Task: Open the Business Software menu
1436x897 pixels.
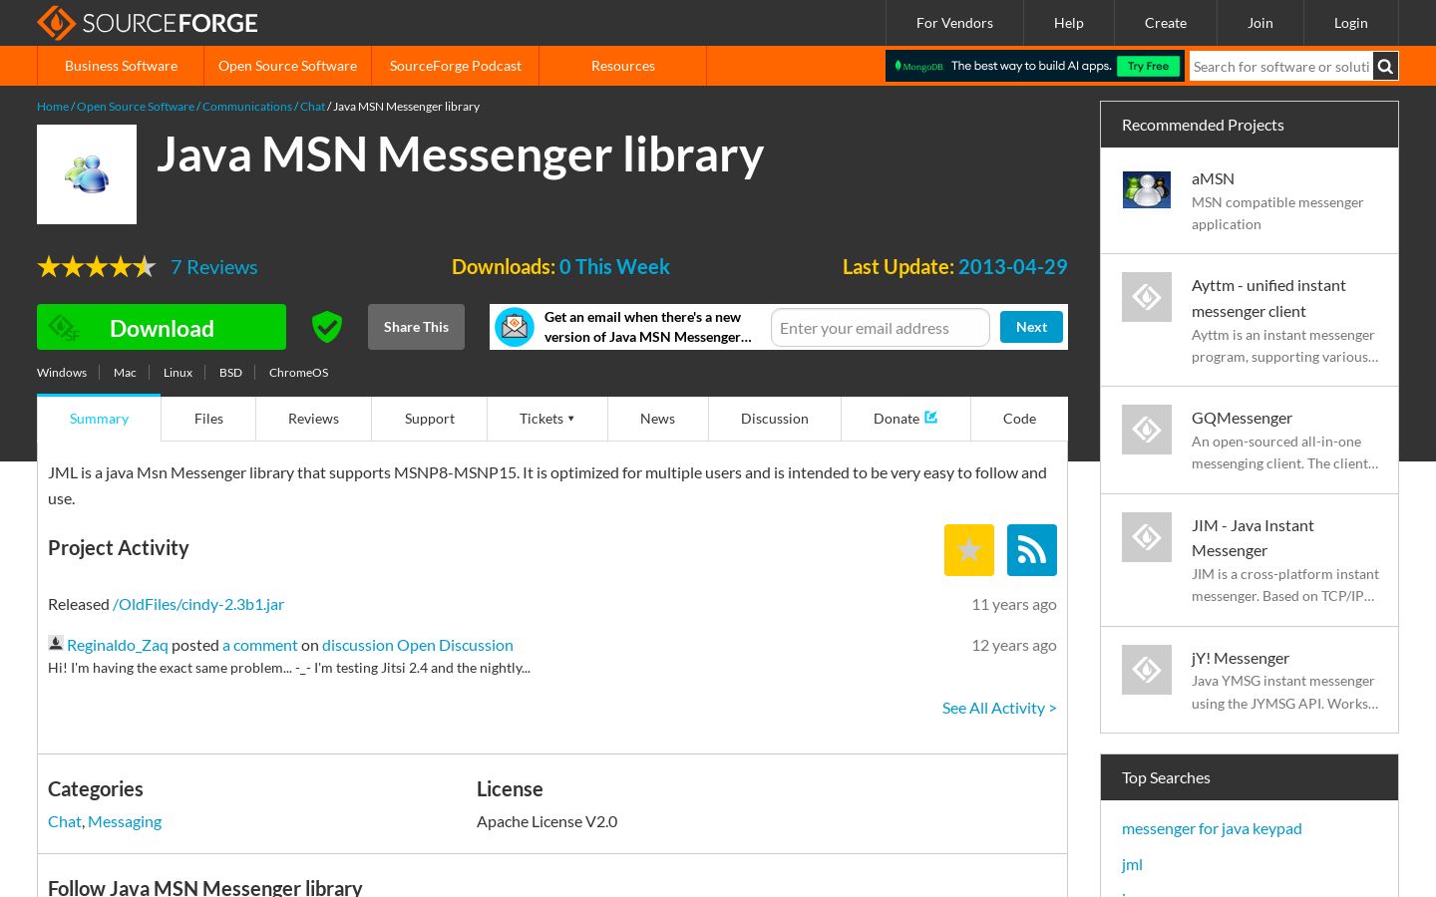Action: click(121, 66)
